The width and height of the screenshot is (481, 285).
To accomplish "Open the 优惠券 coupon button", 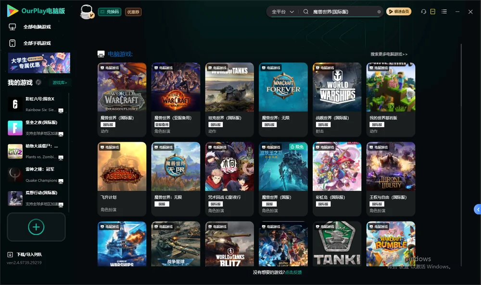I will point(133,12).
